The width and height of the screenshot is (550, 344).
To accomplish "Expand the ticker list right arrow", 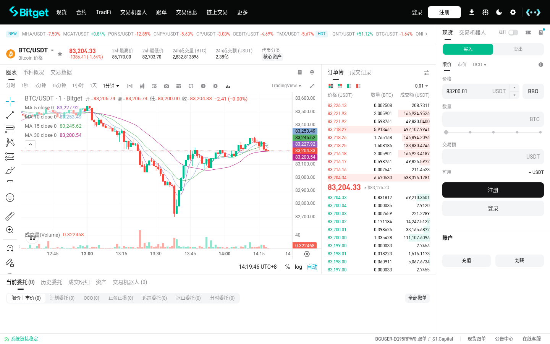I will [x=426, y=34].
